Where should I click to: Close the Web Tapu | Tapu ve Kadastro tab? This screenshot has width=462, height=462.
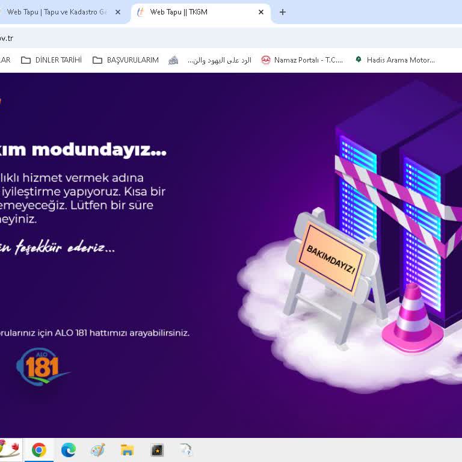point(118,12)
